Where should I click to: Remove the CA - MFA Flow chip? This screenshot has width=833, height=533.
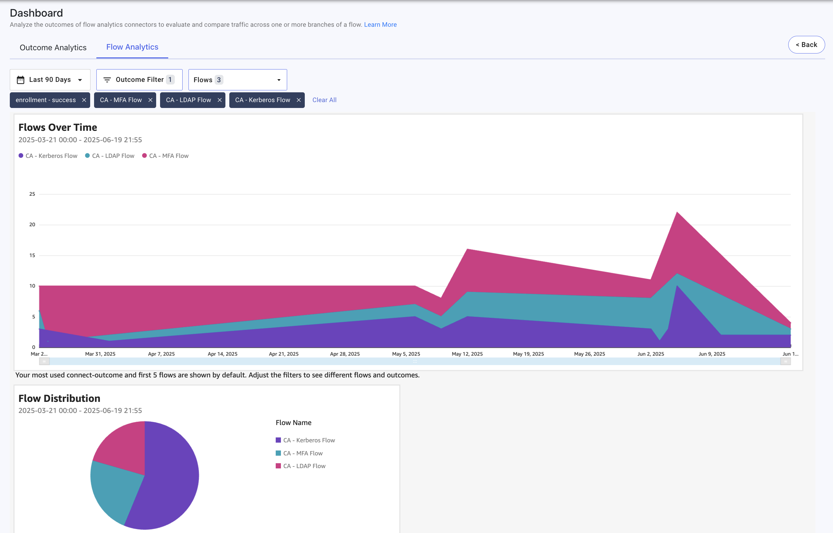pyautogui.click(x=150, y=100)
